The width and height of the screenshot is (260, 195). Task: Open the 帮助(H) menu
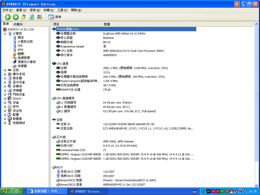pyautogui.click(x=76, y=10)
